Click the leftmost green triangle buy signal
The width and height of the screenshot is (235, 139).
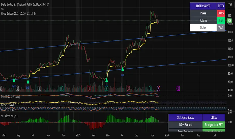(14, 80)
